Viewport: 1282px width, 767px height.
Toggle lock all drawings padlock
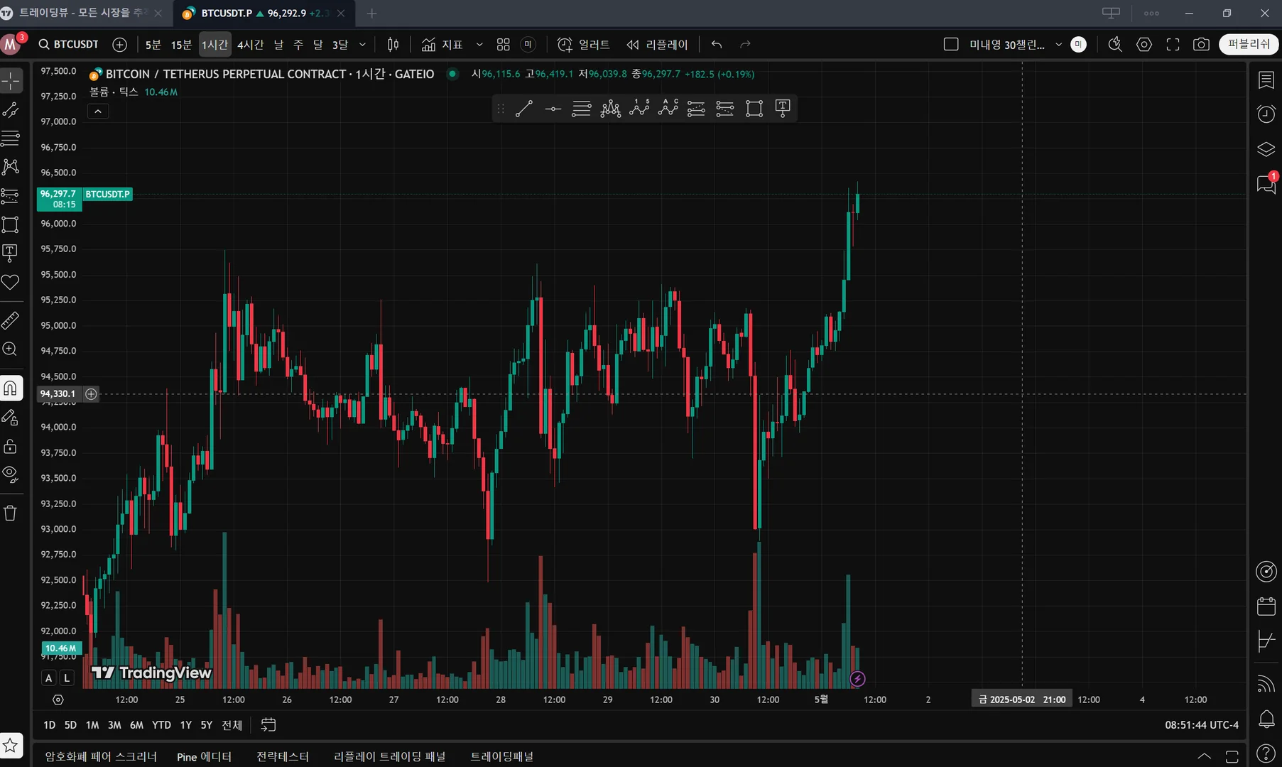[11, 446]
